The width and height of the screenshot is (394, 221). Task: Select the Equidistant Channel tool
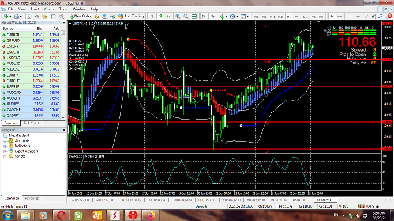[374, 17]
